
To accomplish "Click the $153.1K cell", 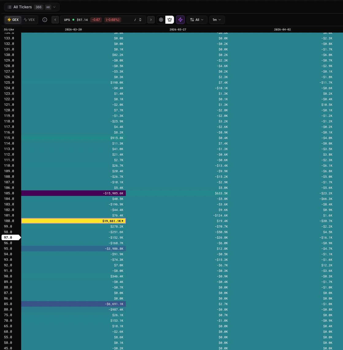I will 74,320.
